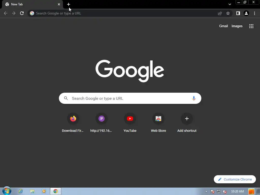The height and width of the screenshot is (195, 260).
Task: Reload the page
Action: pyautogui.click(x=22, y=13)
